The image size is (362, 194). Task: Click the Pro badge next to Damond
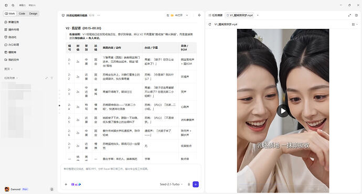pyautogui.click(x=25, y=189)
